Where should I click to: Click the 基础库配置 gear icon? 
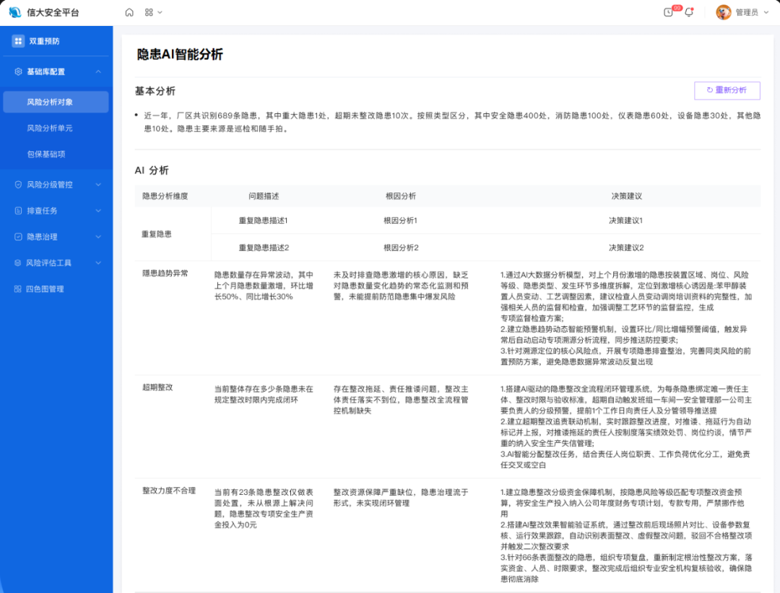point(18,71)
